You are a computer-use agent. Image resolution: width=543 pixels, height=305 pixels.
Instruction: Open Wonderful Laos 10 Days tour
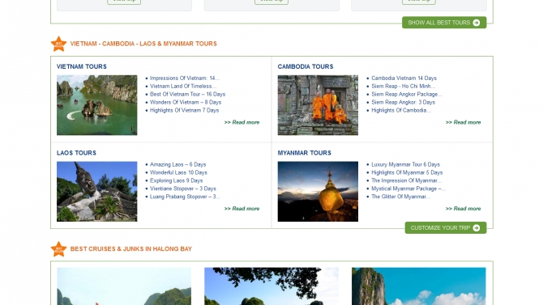click(x=178, y=172)
